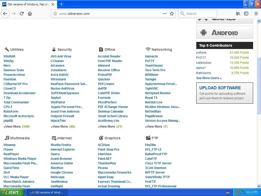Click the Windows Start button
Image resolution: width=261 pixels, height=196 pixels.
(x=12, y=192)
